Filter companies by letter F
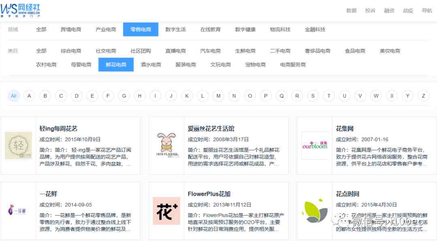The width and height of the screenshot is (437, 241). [x=108, y=96]
